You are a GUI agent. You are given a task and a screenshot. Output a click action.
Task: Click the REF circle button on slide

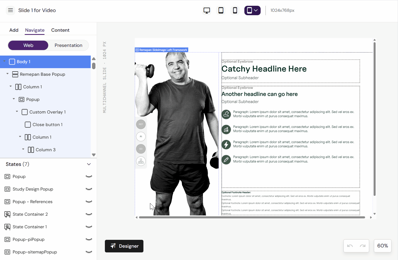tap(141, 124)
